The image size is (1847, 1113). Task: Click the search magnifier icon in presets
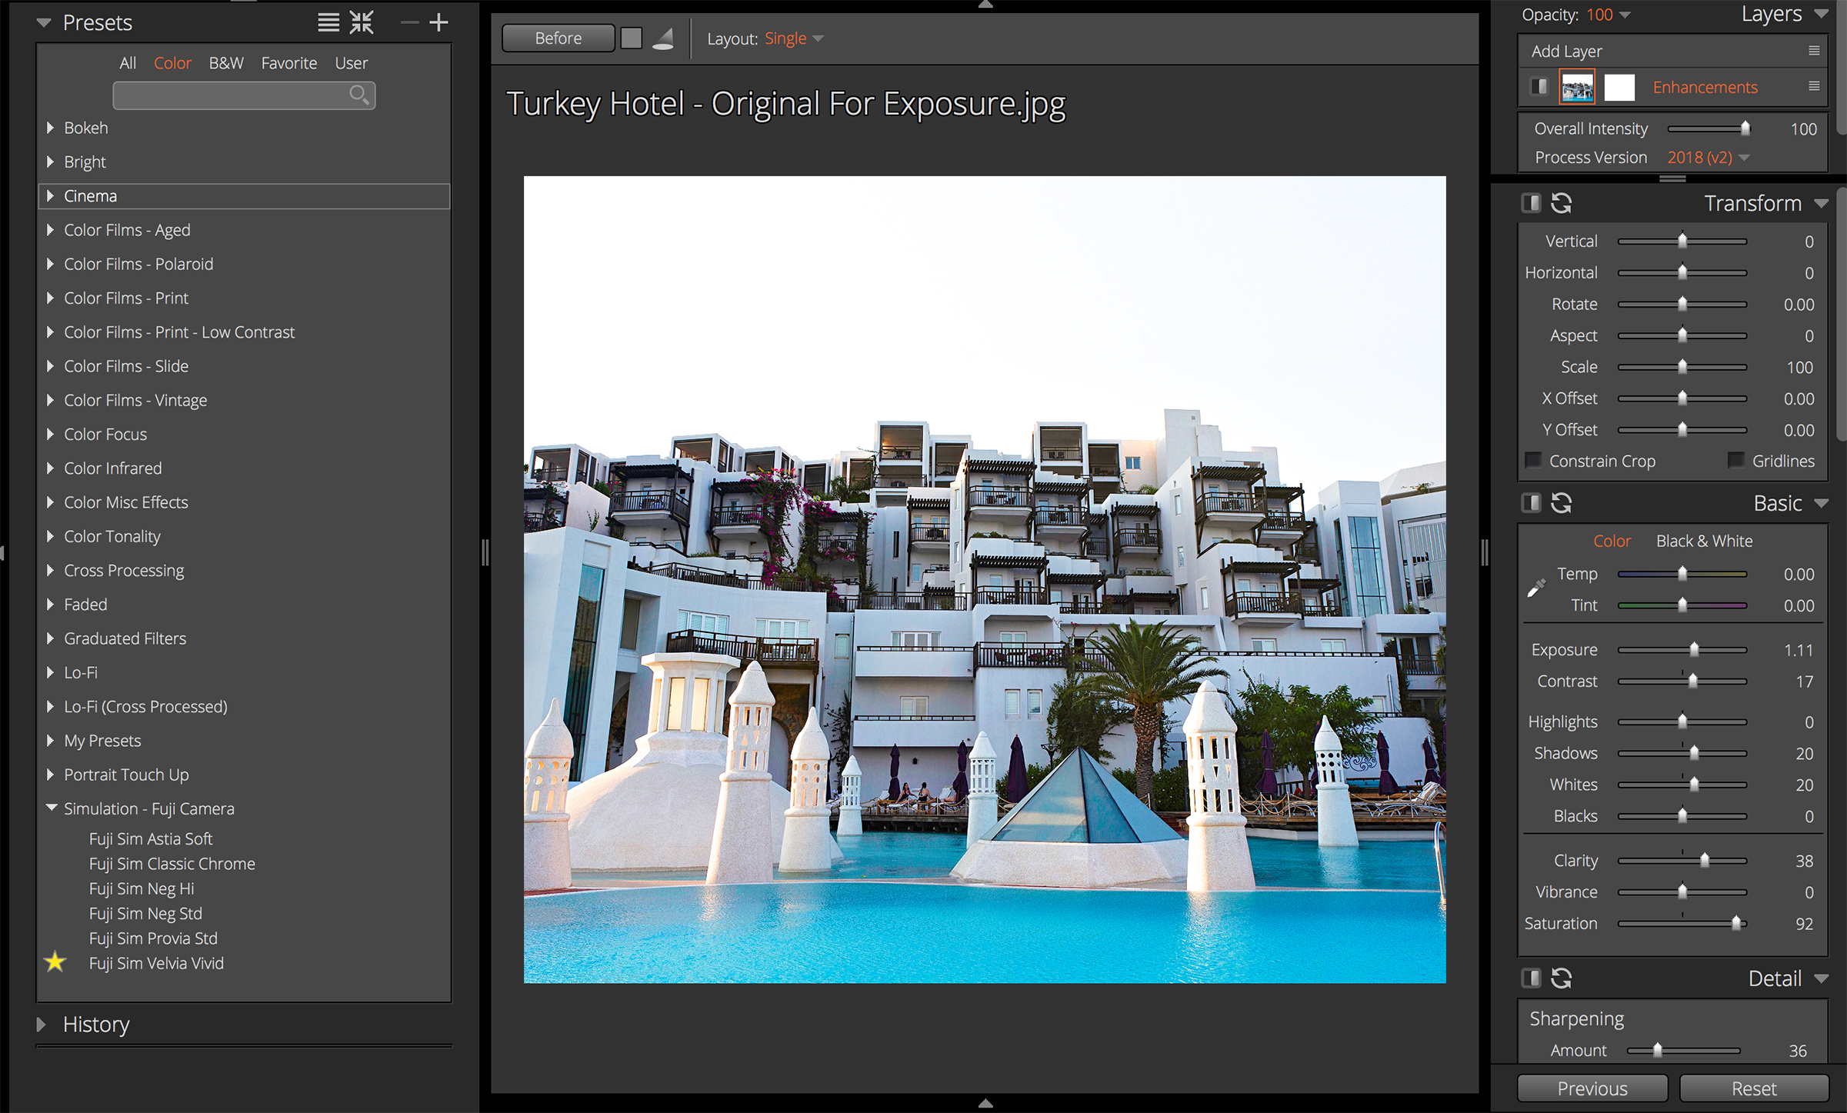click(x=359, y=95)
